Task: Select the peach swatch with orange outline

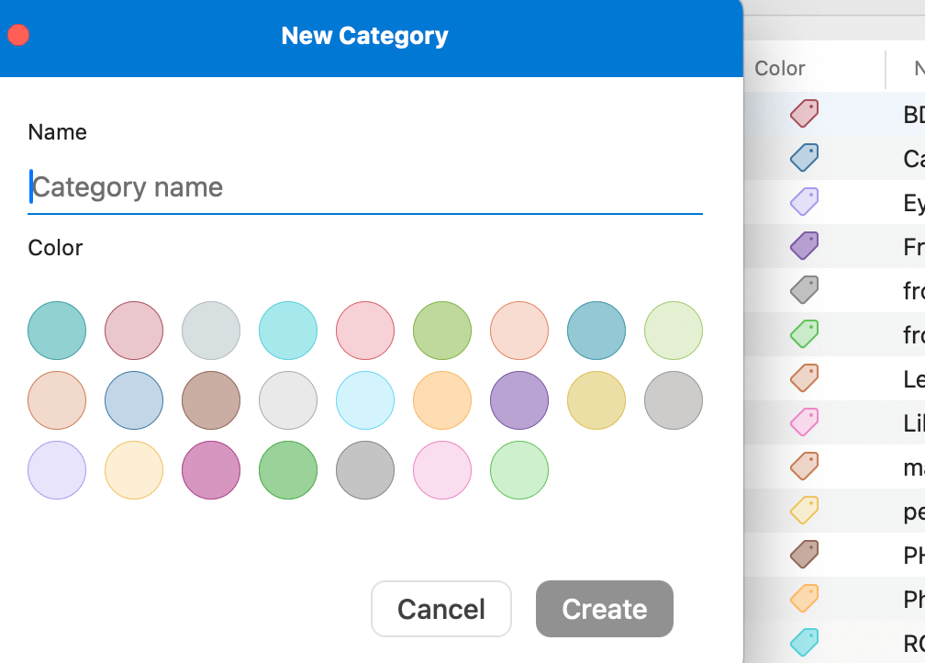Action: [519, 331]
